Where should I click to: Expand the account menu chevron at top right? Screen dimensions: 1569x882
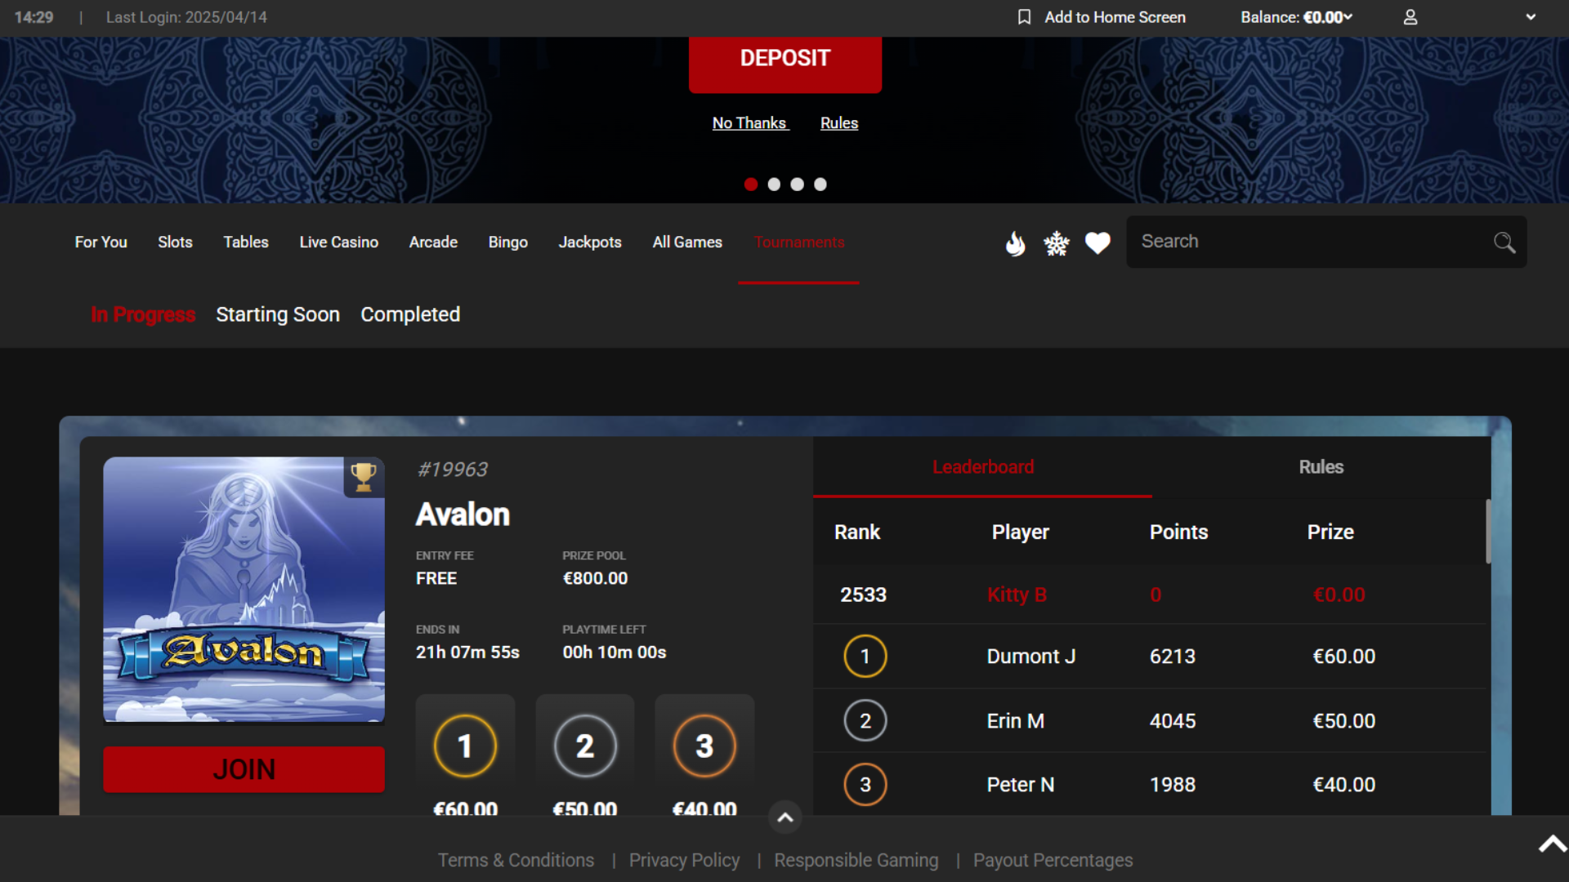point(1531,17)
